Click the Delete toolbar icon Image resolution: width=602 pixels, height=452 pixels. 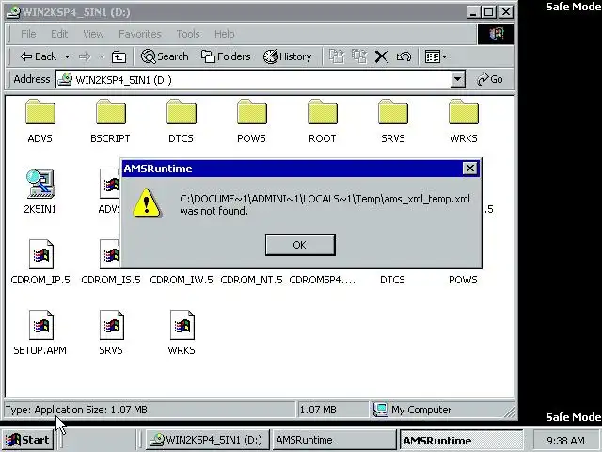point(381,56)
